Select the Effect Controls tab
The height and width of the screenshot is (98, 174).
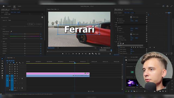coord(118,9)
